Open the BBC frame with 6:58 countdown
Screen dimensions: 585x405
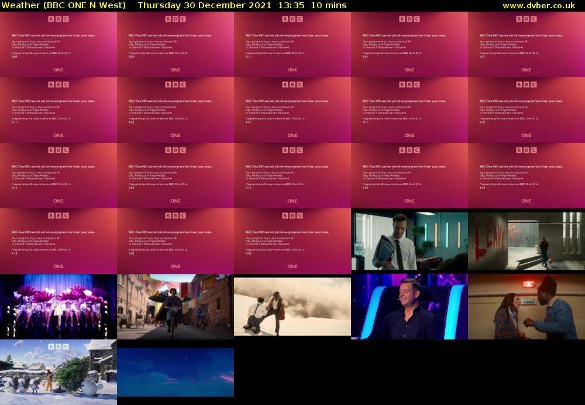tap(58, 44)
